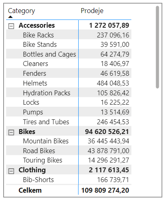Select the Hydration Packs row
Image resolution: width=166 pixels, height=200 pixels.
point(69,93)
